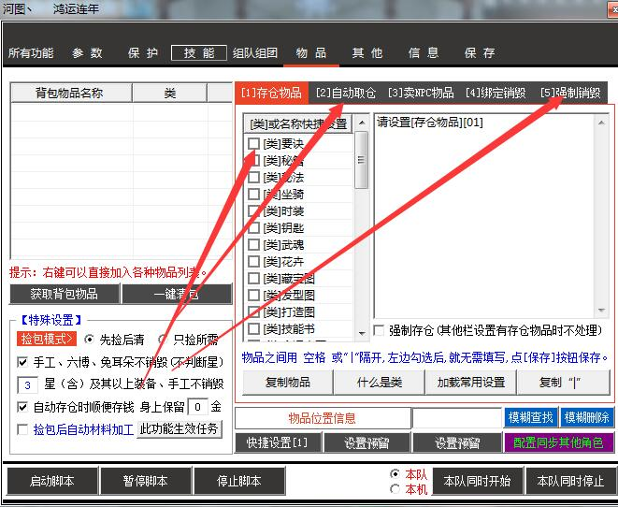
Task: Click the 模糊查找 button
Action: (530, 417)
